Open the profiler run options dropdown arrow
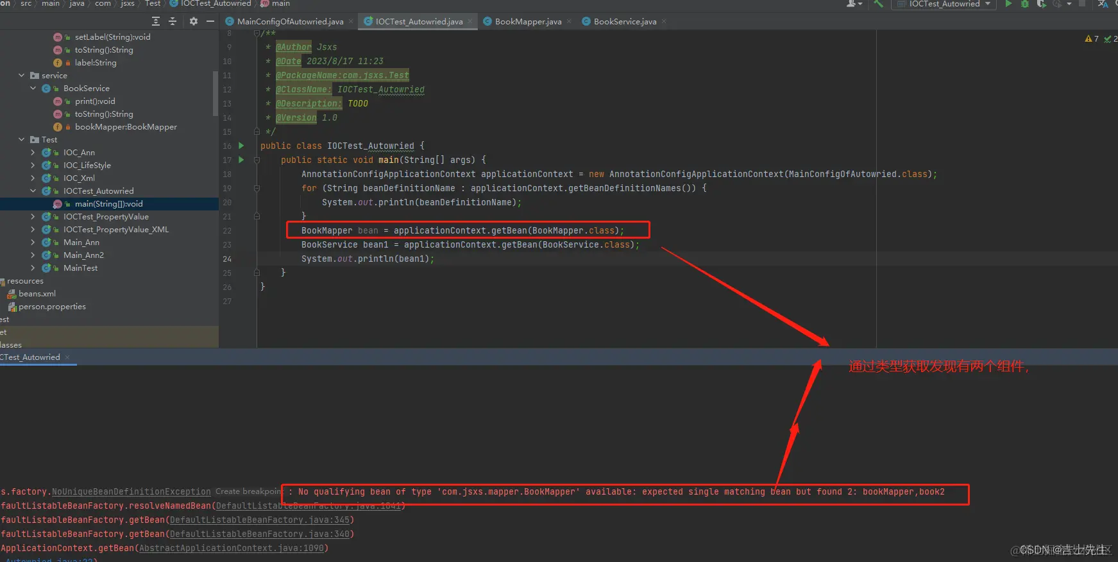 coord(1069,4)
